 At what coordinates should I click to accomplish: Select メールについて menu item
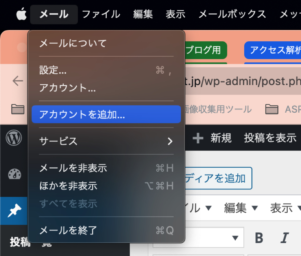tap(106, 43)
